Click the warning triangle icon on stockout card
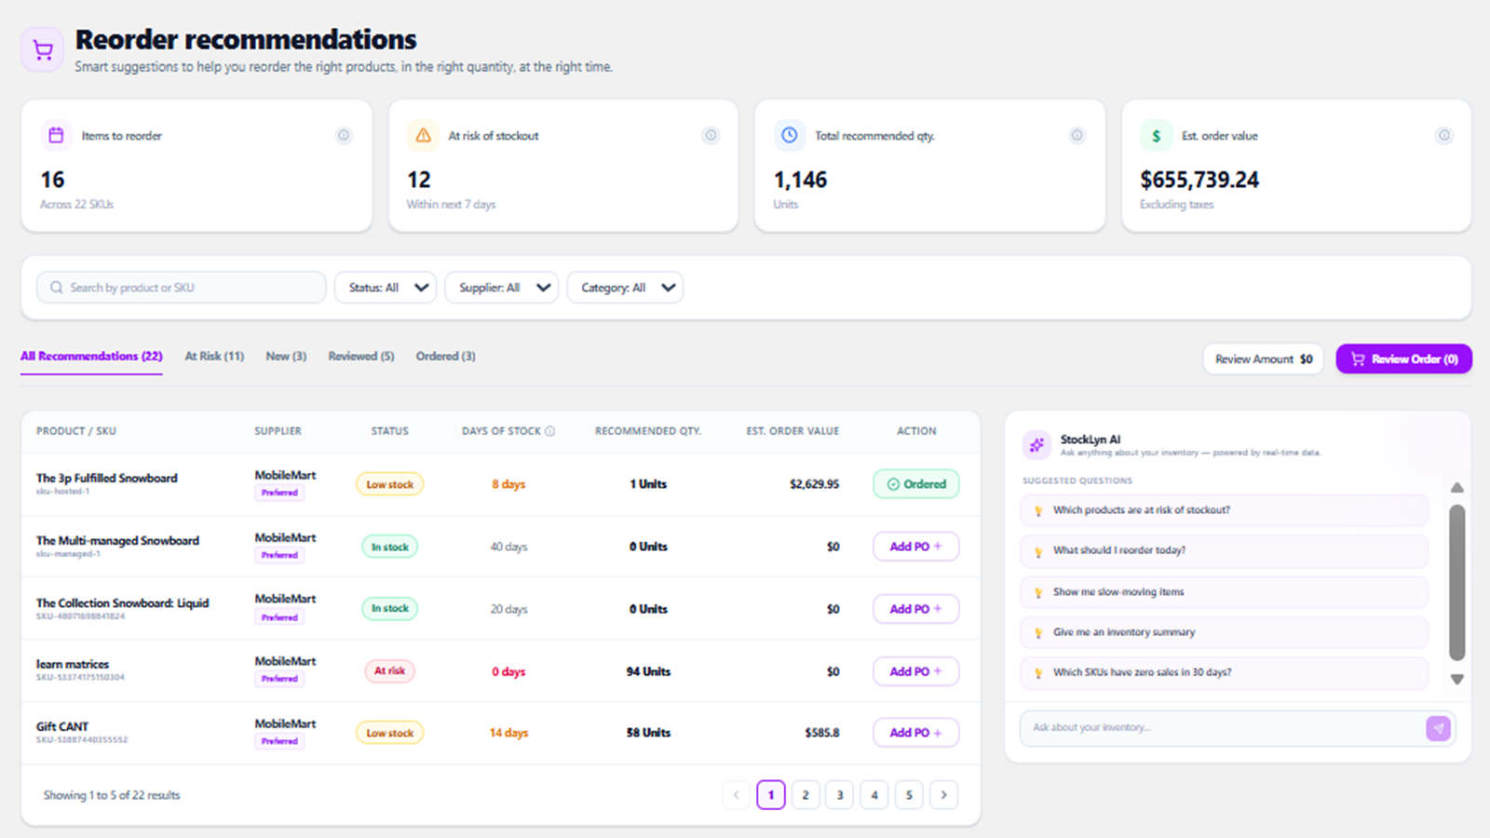Screen dimensions: 1490x838 click(x=424, y=136)
